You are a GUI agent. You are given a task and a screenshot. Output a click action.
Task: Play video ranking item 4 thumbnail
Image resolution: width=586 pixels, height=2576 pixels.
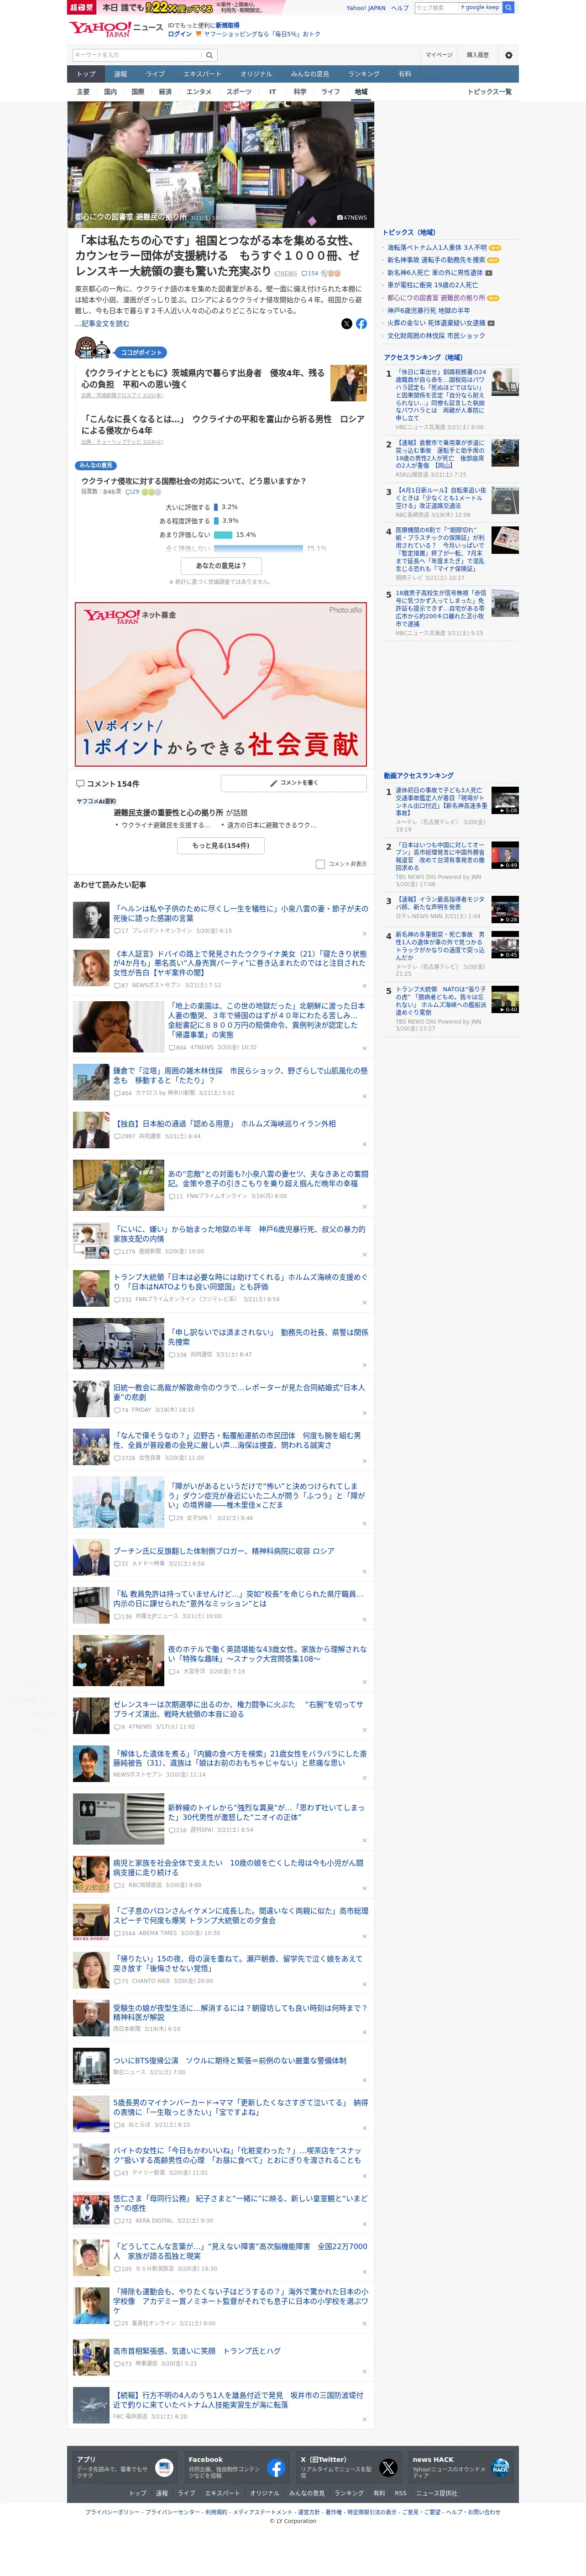[x=505, y=944]
